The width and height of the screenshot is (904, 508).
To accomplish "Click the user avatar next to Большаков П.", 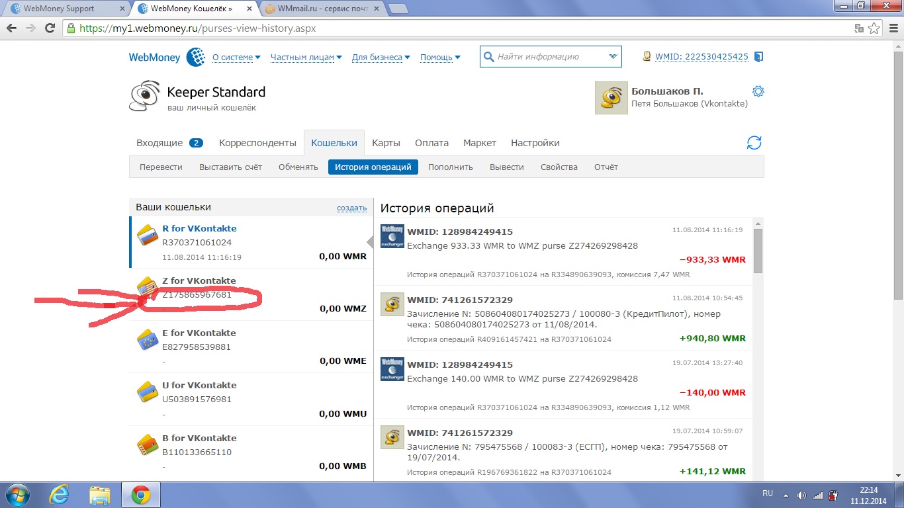I will tap(611, 98).
